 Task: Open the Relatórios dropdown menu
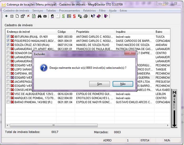pyautogui.click(x=89, y=11)
